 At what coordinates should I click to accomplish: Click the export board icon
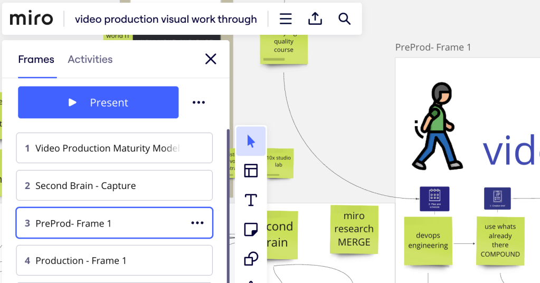point(315,18)
